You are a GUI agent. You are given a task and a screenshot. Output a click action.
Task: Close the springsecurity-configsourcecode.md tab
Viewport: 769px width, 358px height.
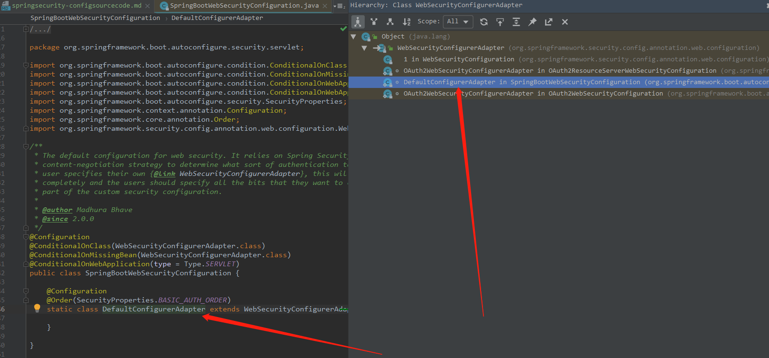point(148,6)
